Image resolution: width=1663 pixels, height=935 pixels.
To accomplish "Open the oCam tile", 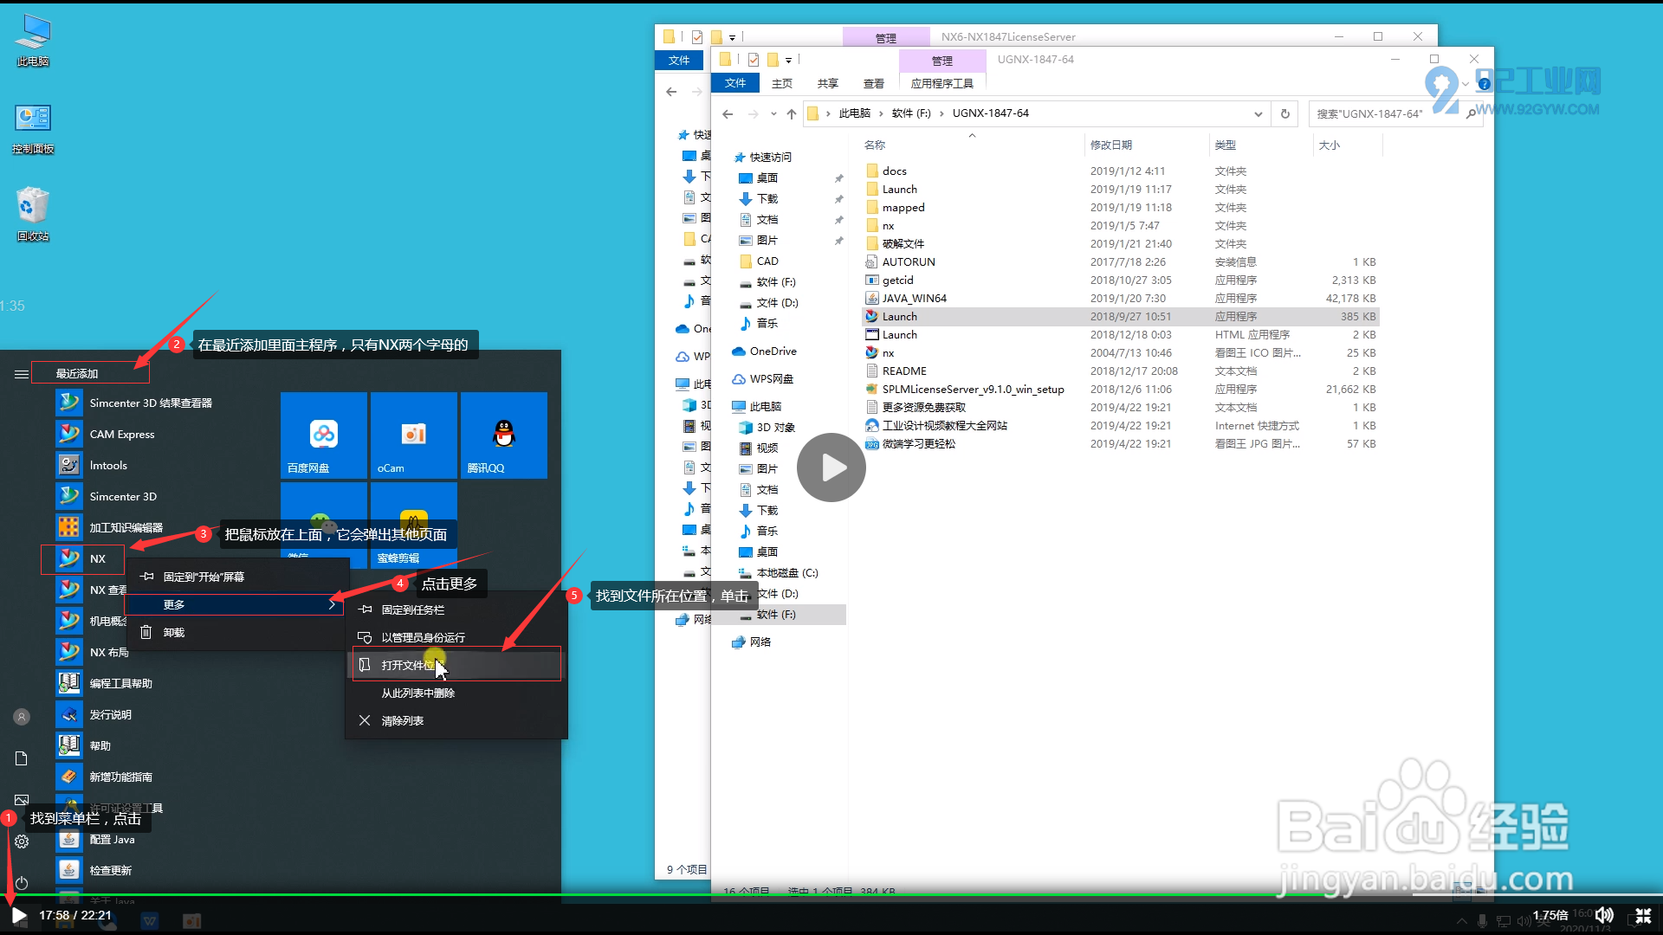I will [414, 435].
